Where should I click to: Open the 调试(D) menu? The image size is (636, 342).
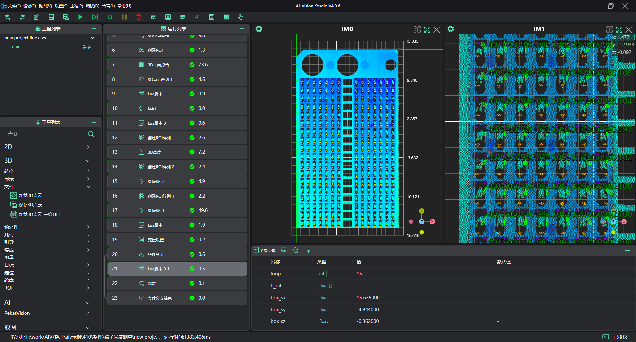(92, 6)
